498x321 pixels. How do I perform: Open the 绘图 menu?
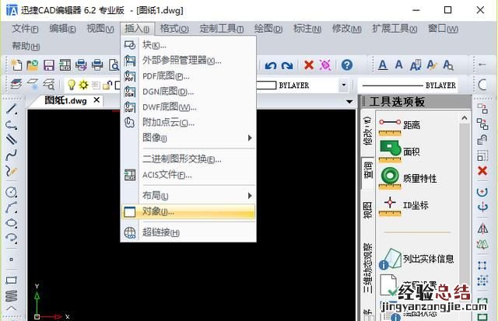coord(268,29)
